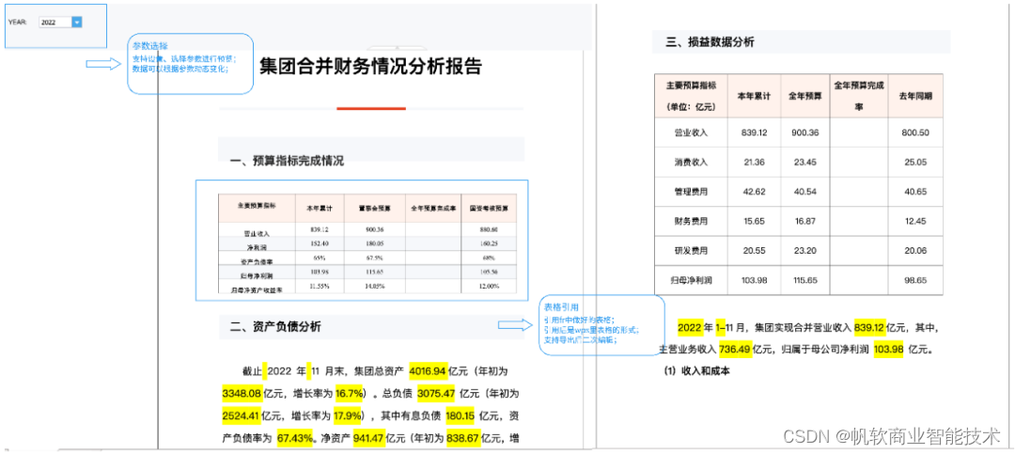Select cell value 160.25
Viewport: 1015px width, 454px height.
coord(489,244)
